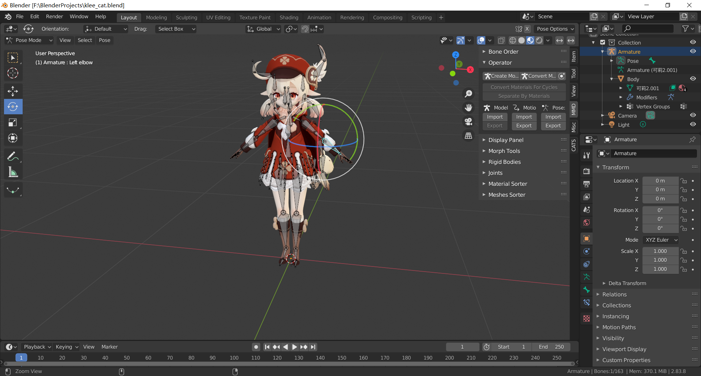Open the Object properties orange square icon

(x=586, y=238)
